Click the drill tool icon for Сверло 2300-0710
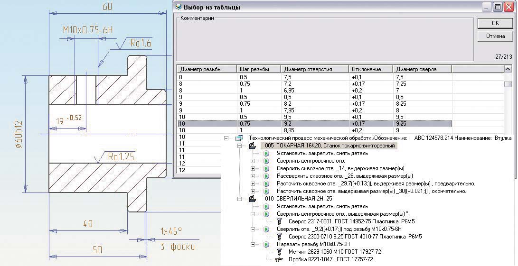This screenshot has height=266, width=518. click(279, 237)
